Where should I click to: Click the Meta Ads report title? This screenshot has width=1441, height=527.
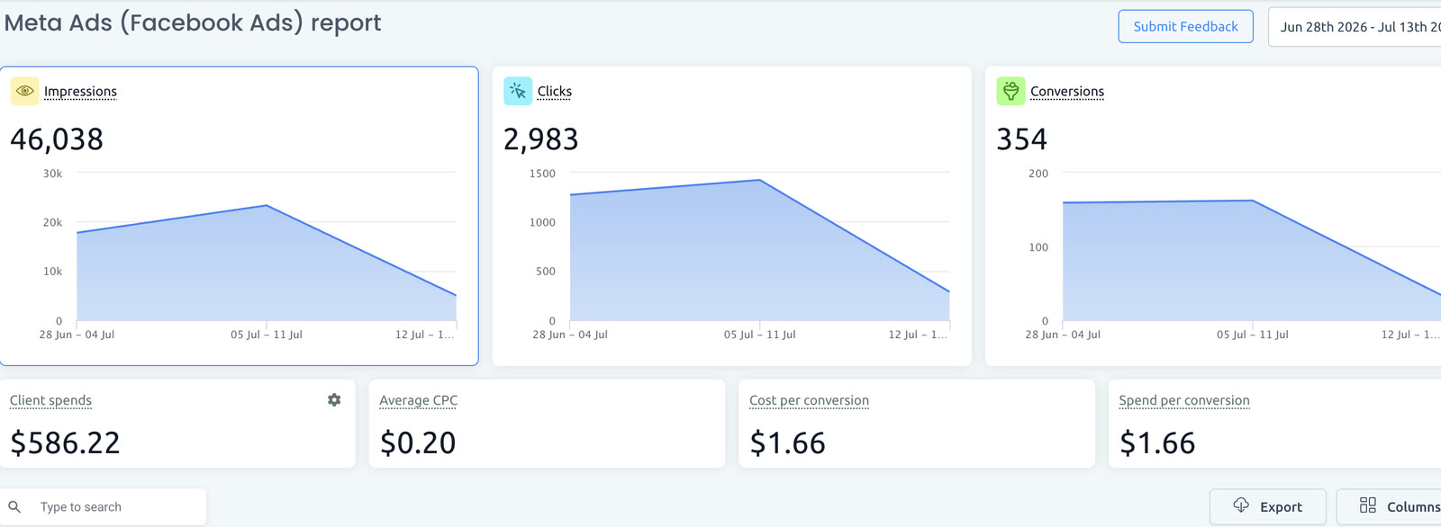point(193,22)
